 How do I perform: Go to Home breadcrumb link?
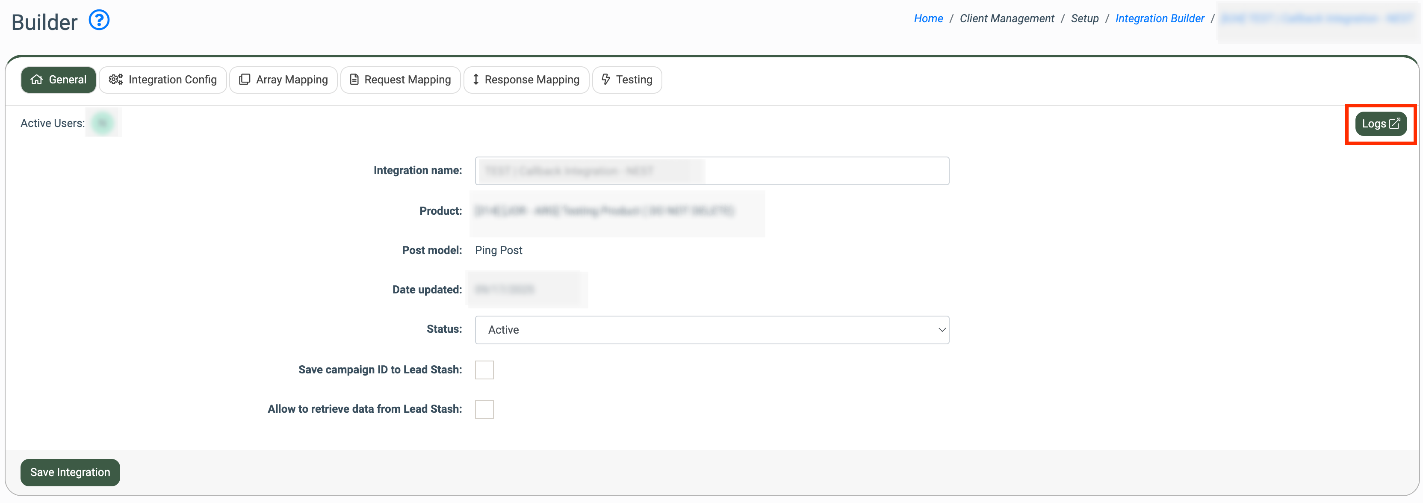coord(928,18)
